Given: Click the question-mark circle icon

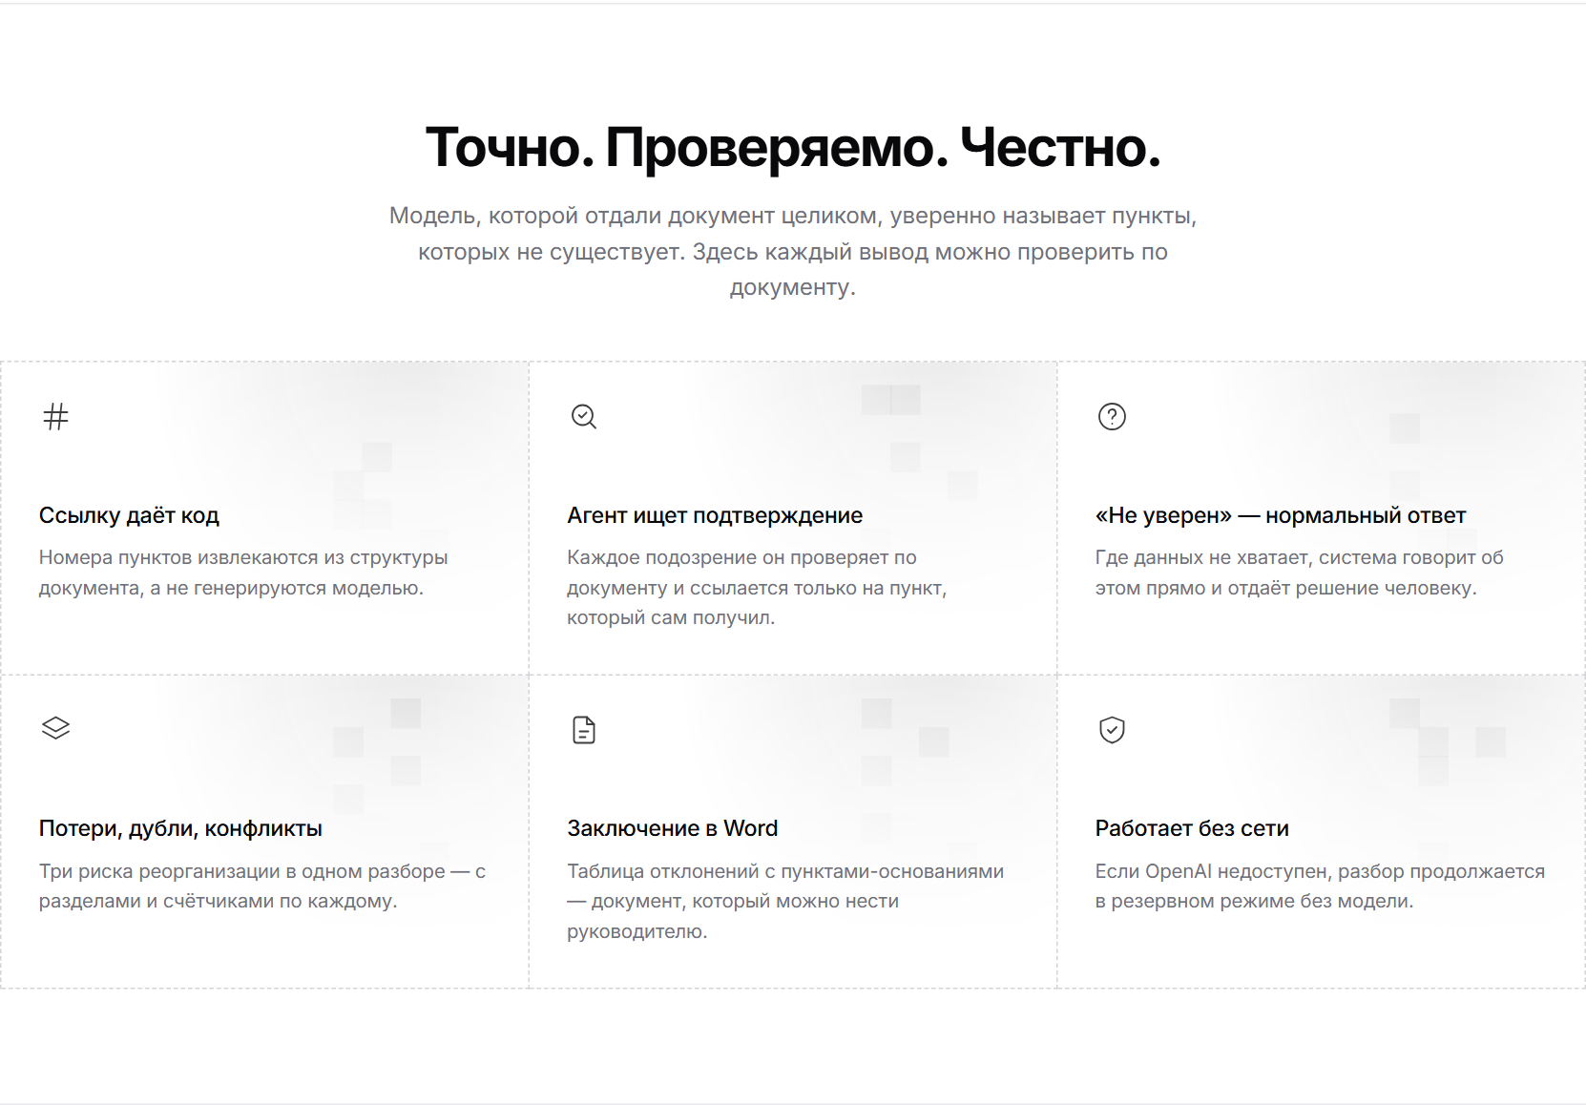Looking at the screenshot, I should (x=1112, y=417).
